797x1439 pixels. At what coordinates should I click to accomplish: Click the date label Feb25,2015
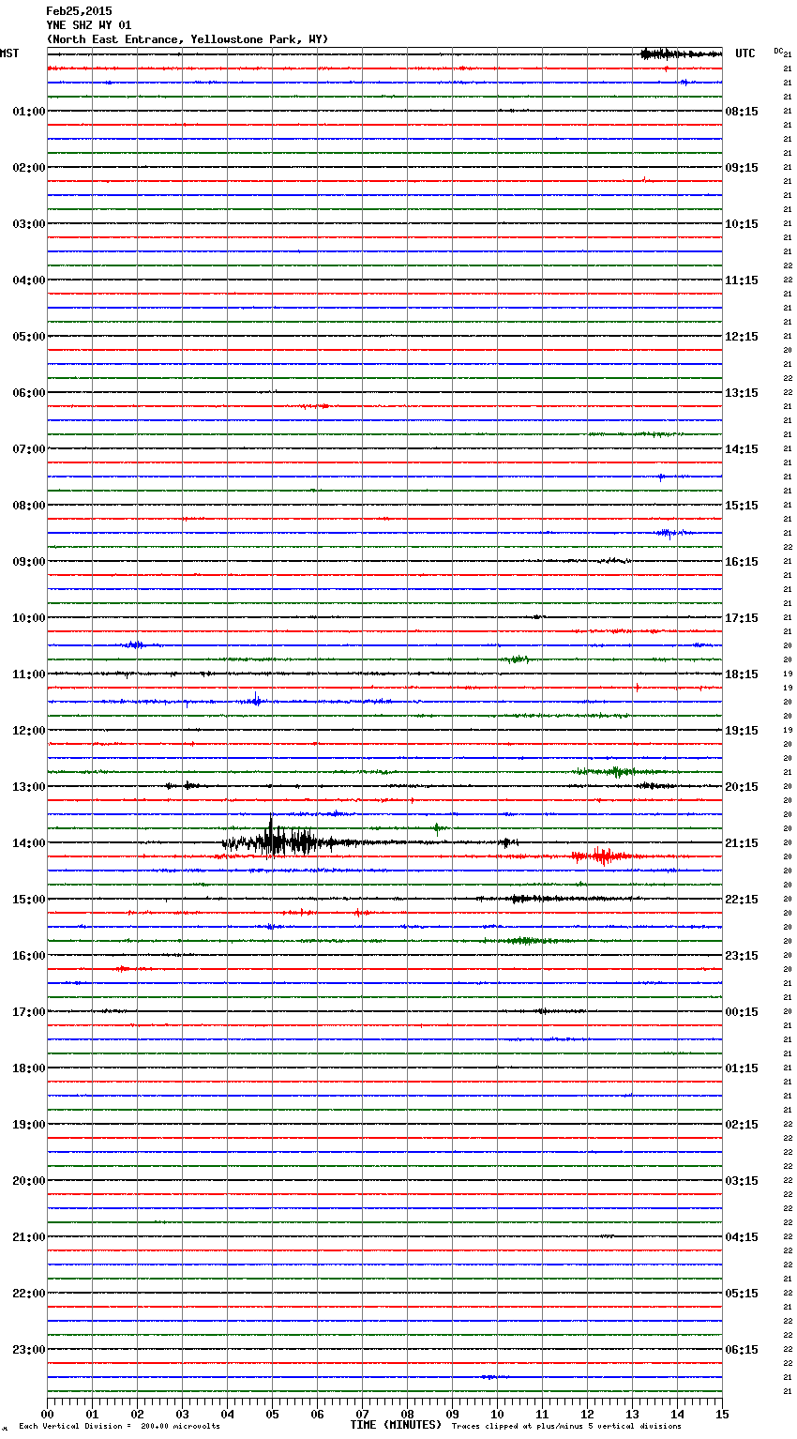(x=79, y=11)
